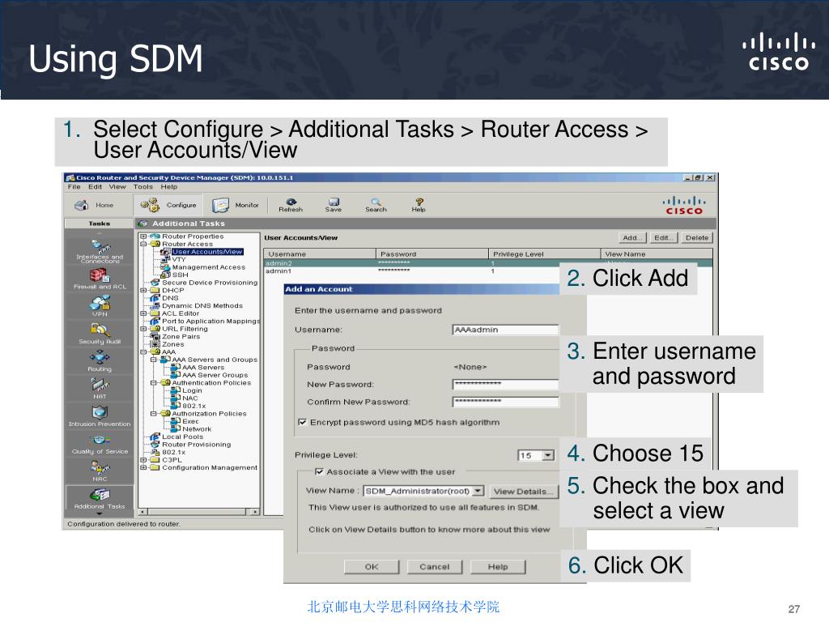Select the Additional Tasks sidebar icon
This screenshot has height=622, width=829.
100,498
